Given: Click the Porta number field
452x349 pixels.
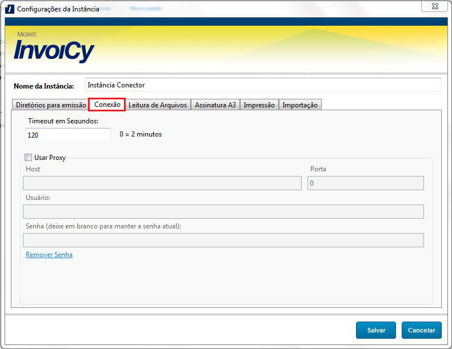Looking at the screenshot, I should click(365, 183).
